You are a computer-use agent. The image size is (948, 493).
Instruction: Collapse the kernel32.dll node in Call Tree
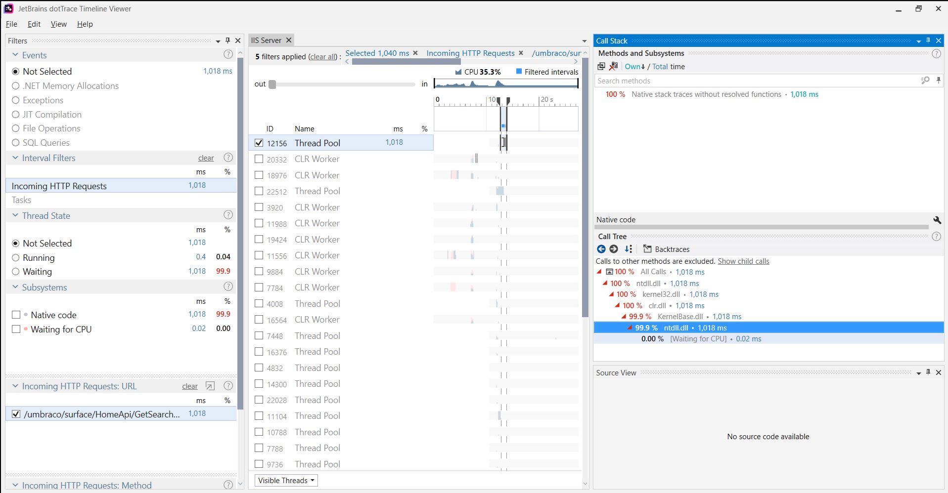(611, 294)
